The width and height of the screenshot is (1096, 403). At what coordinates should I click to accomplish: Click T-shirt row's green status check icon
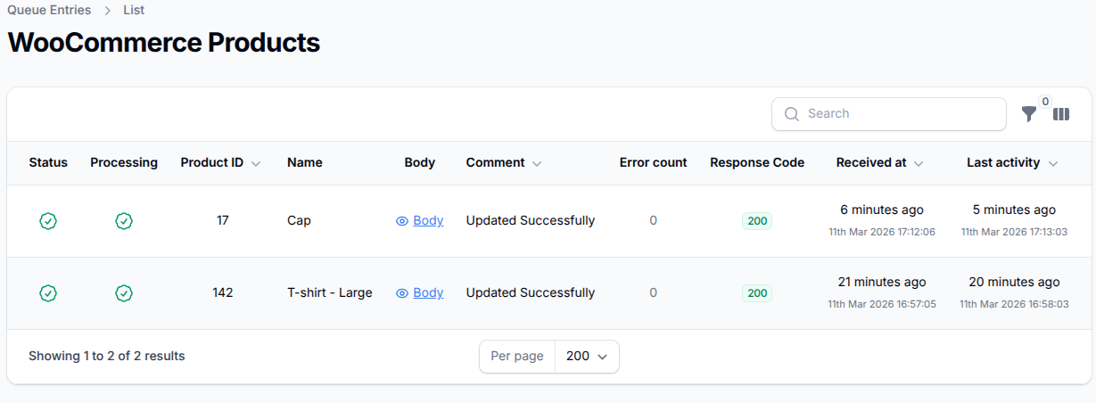[48, 293]
